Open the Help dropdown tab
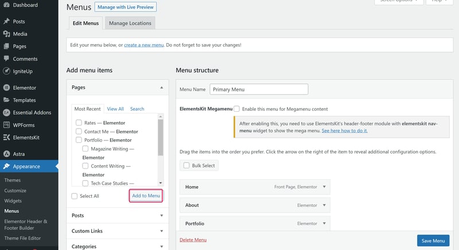This screenshot has width=459, height=250. [x=439, y=2]
